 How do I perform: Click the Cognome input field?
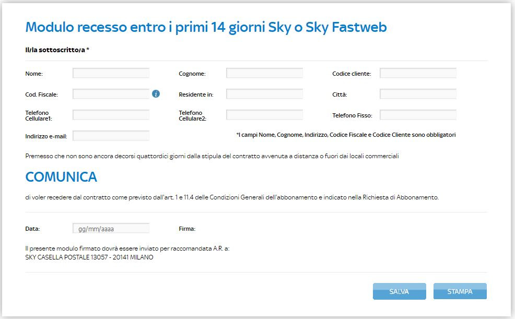tap(264, 73)
